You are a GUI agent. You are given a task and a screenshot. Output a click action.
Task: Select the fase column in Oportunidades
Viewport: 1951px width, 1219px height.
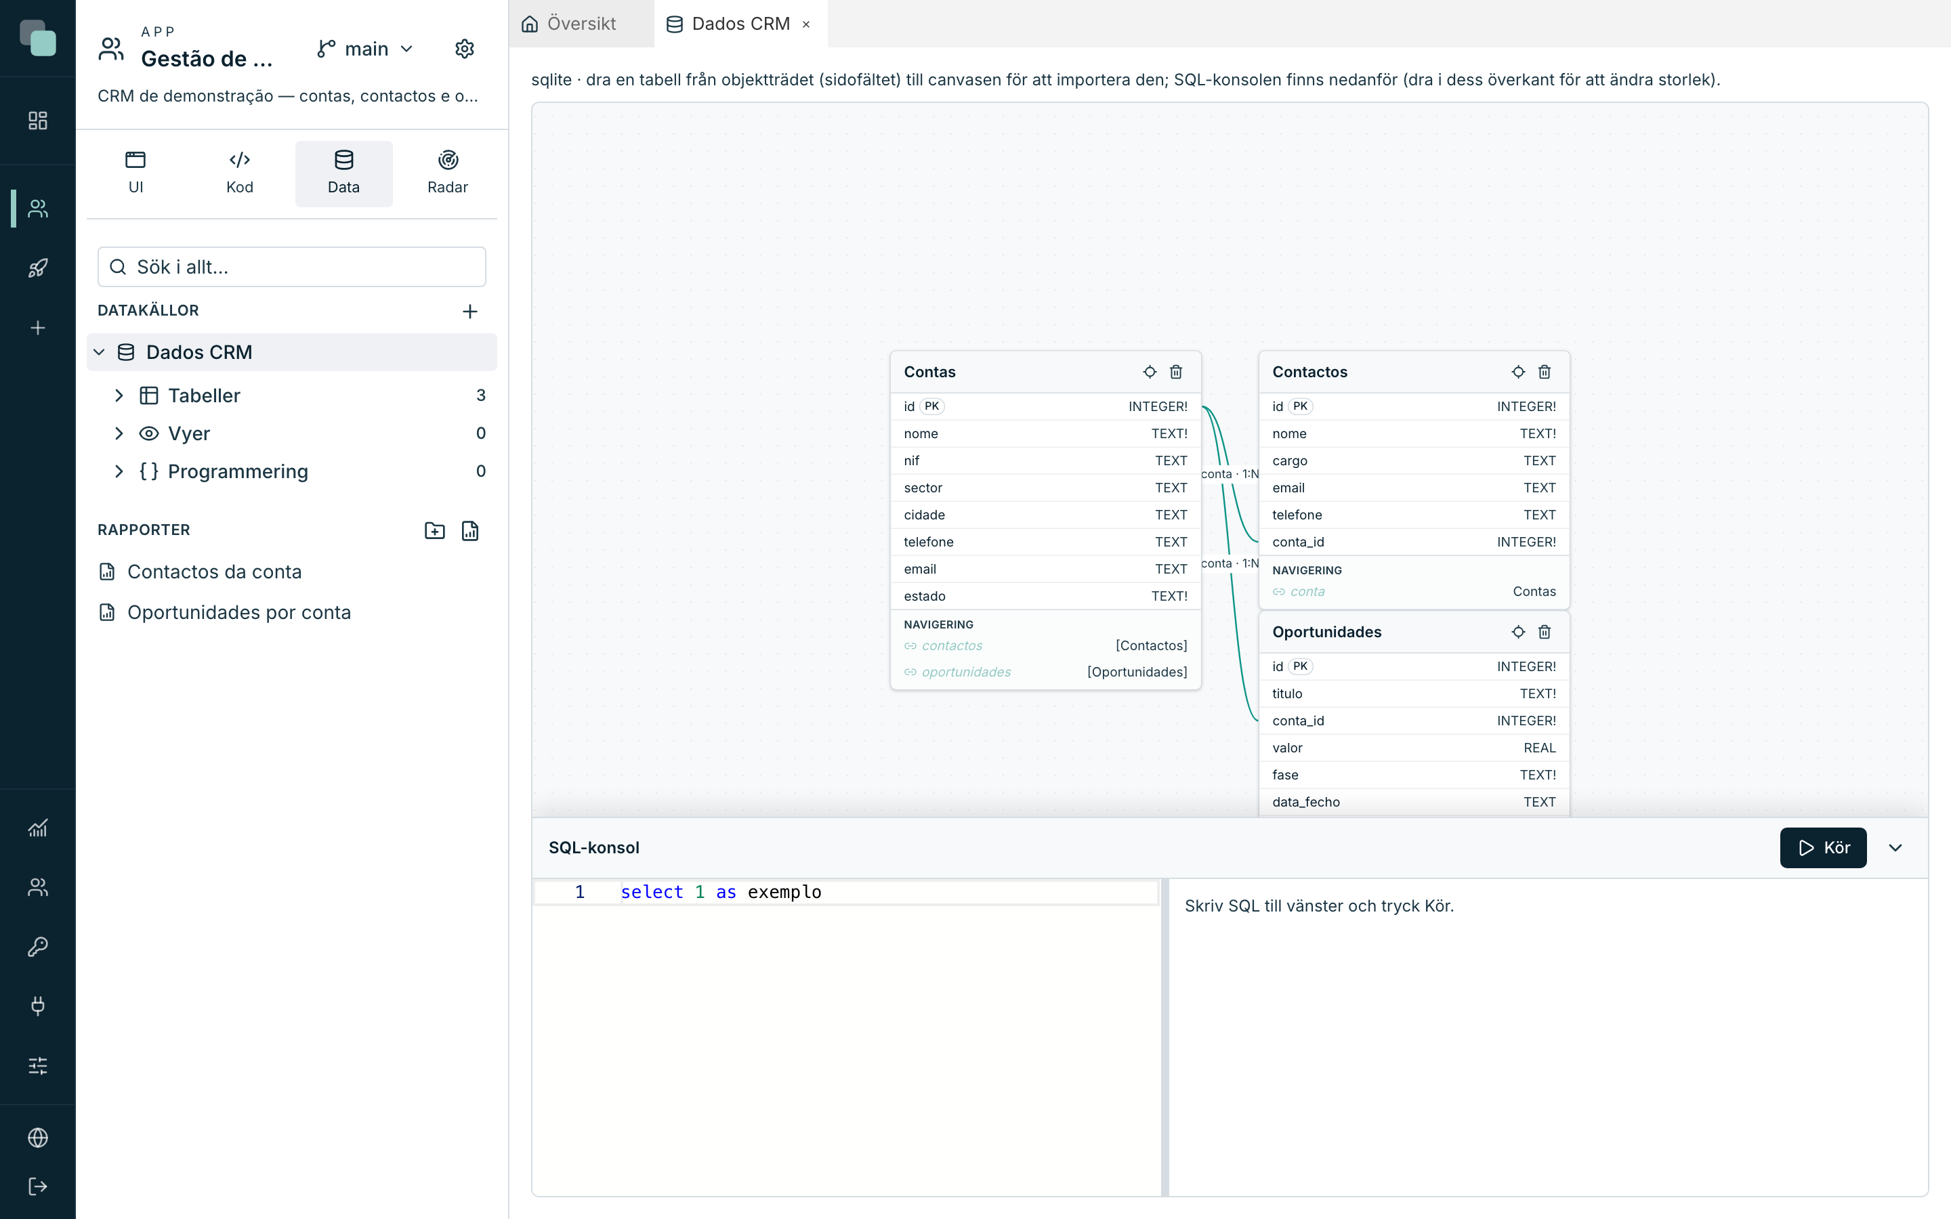[1414, 775]
